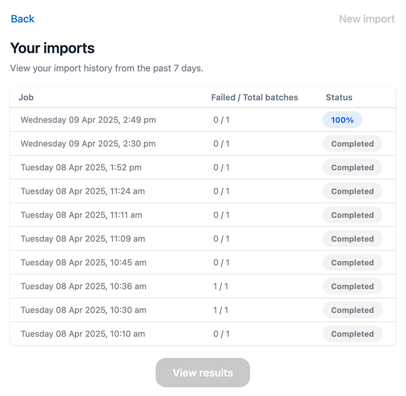
Task: Click the Failed / Total batches header
Action: pos(254,97)
